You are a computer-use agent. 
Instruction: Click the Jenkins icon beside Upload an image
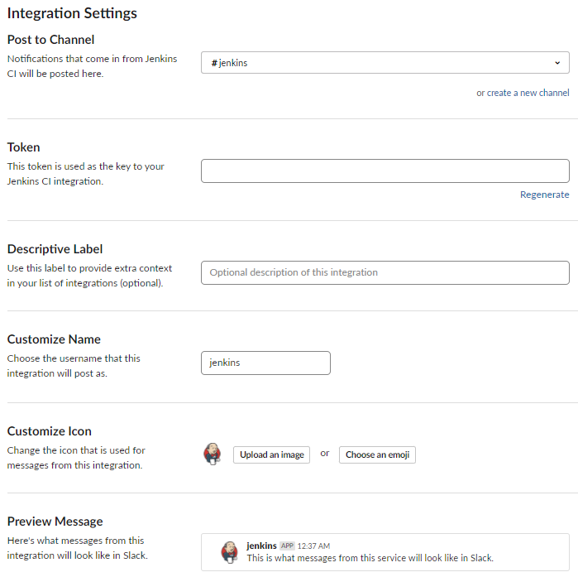tap(213, 454)
